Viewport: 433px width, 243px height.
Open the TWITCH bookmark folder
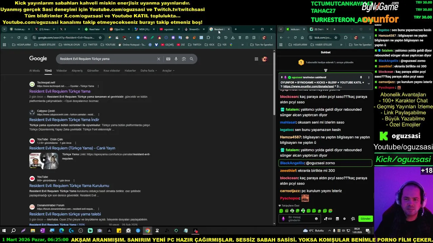tap(195, 45)
